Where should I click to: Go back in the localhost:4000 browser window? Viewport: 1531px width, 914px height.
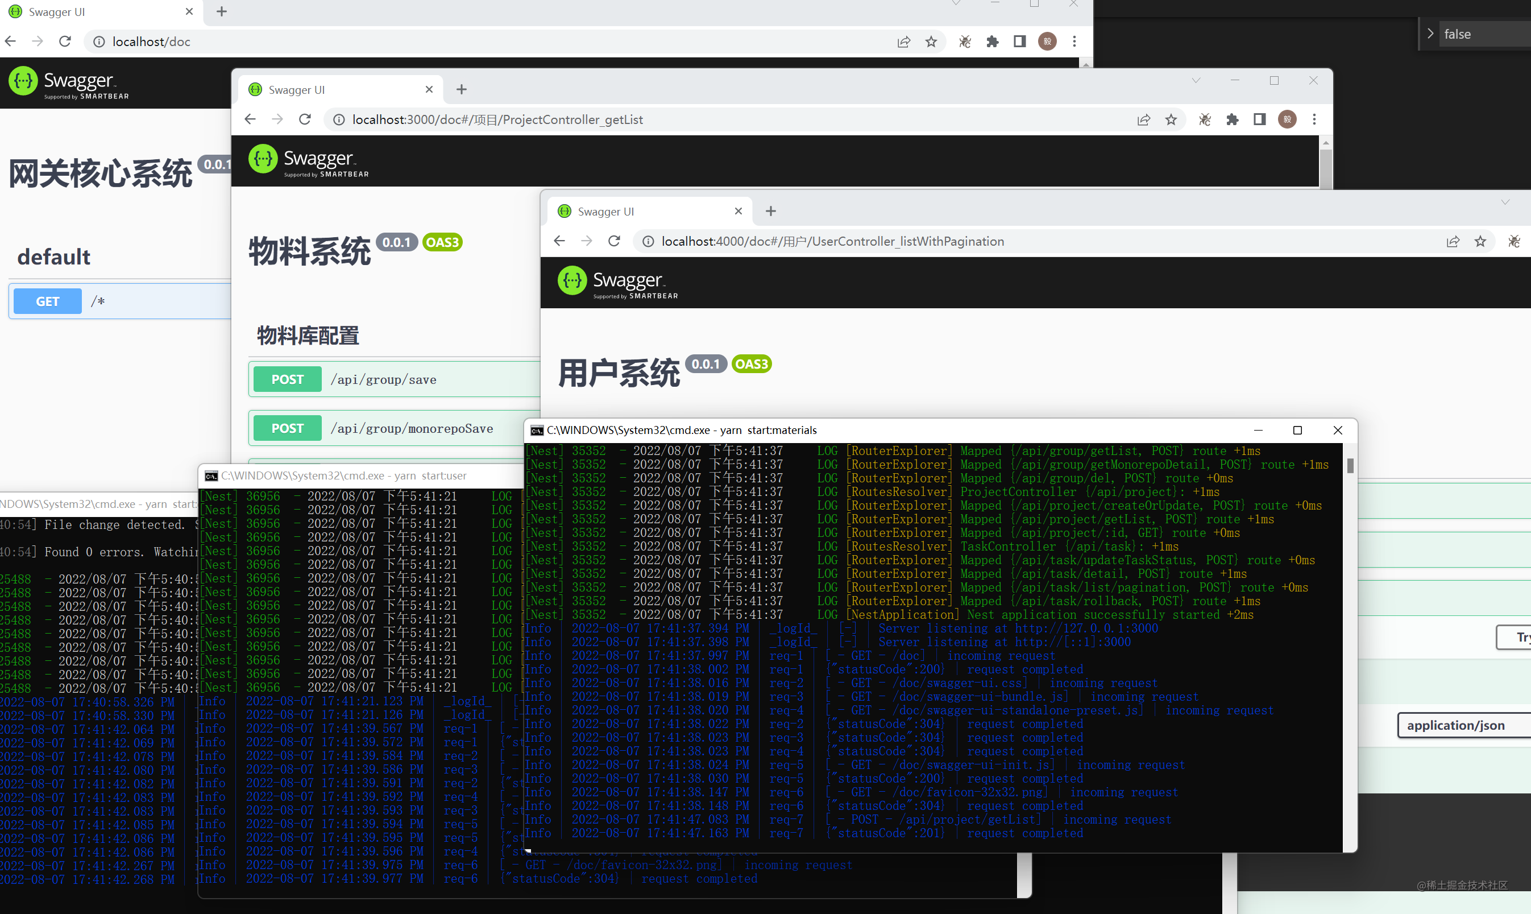(559, 241)
